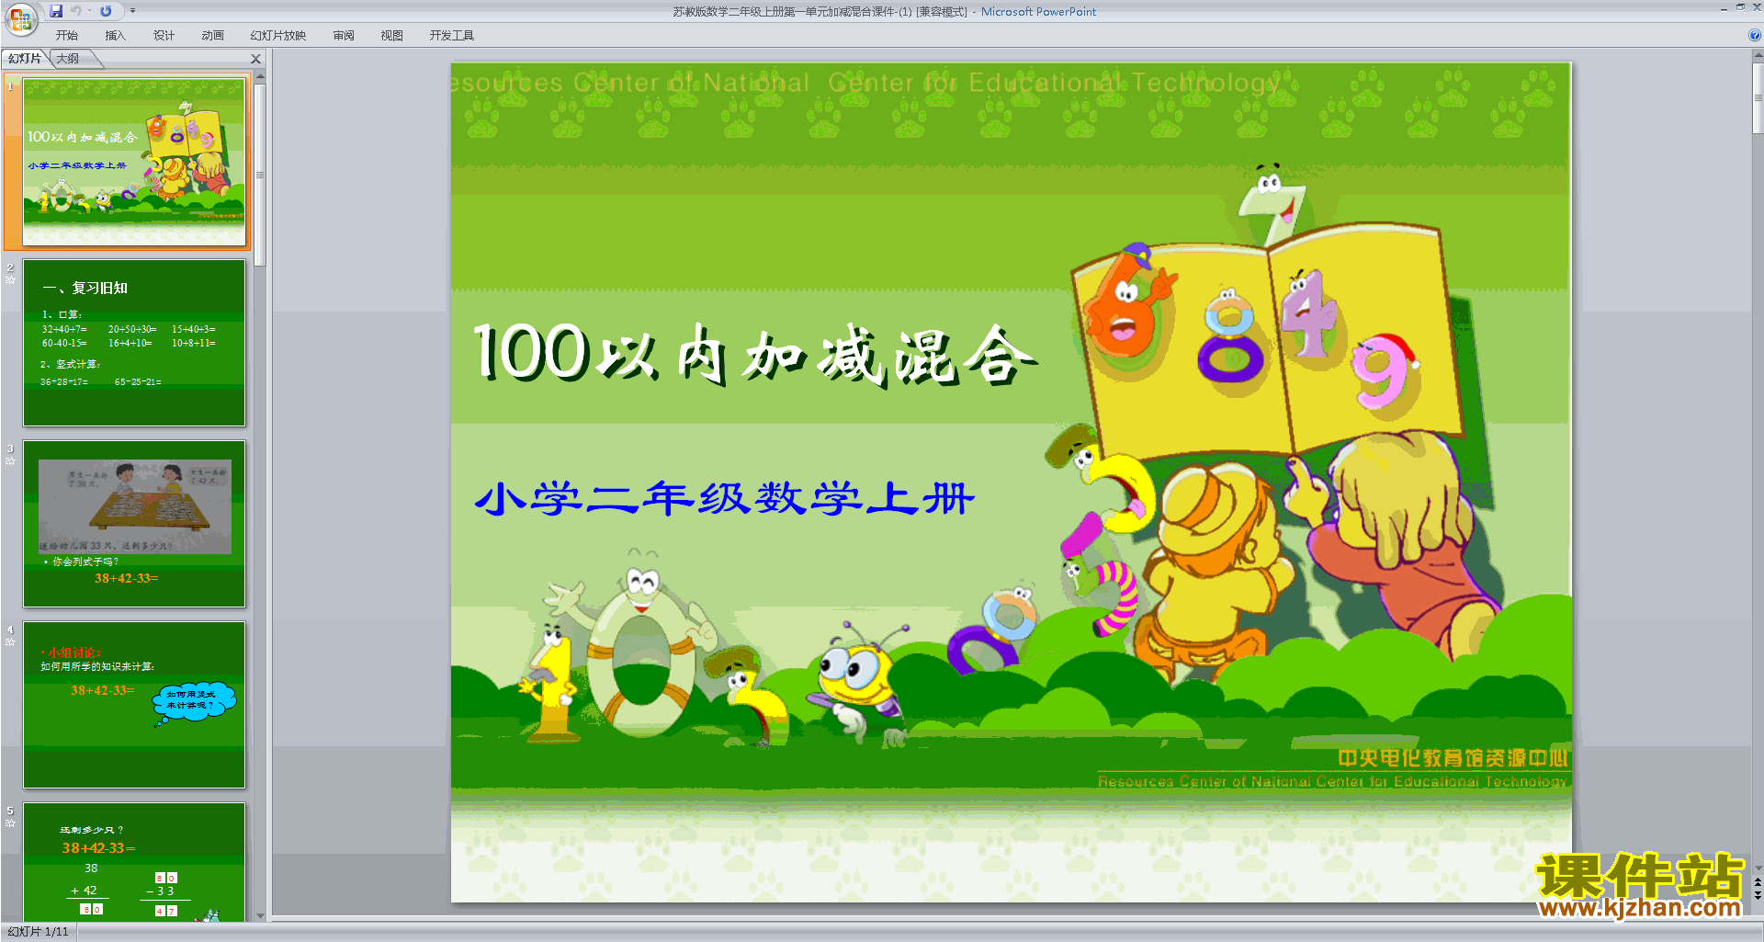Click the title text 100以内加减混合 on slide
The image size is (1764, 942).
[x=755, y=354]
